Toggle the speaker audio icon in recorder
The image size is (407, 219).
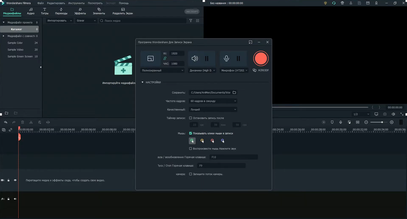[195, 59]
